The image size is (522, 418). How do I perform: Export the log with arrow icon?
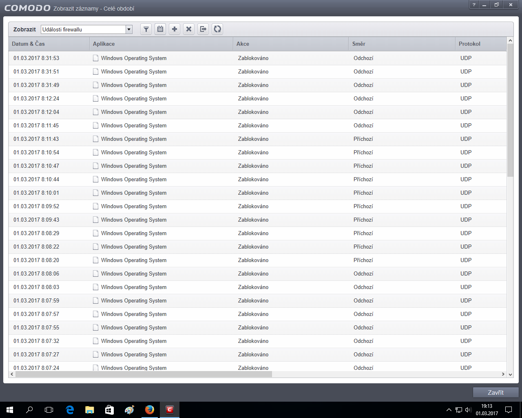pyautogui.click(x=203, y=29)
